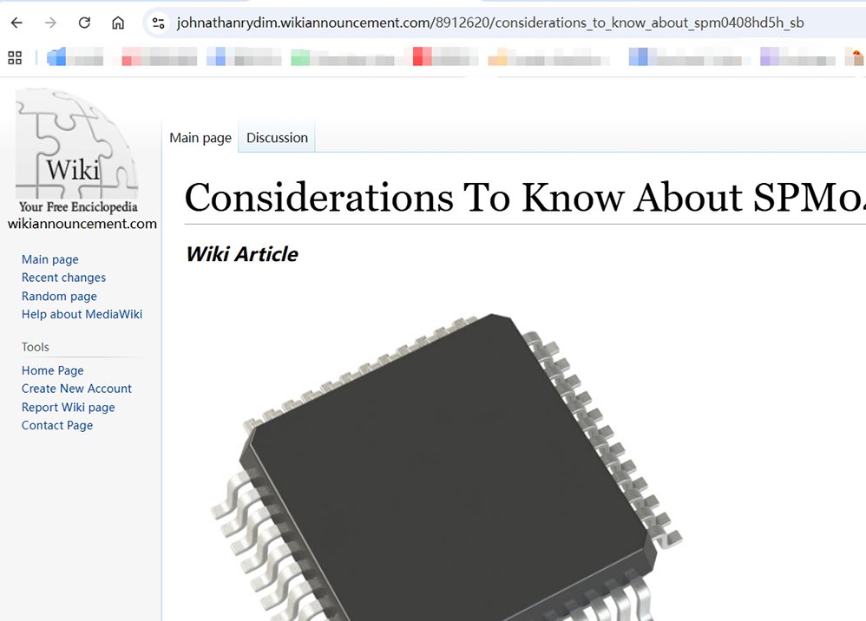The height and width of the screenshot is (621, 866).
Task: Open the apps grid in bookmarks bar
Action: tap(15, 58)
